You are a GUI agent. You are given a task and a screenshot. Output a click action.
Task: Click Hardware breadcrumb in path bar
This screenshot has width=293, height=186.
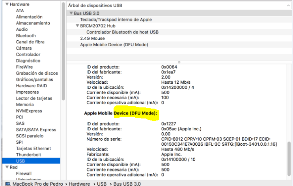coord(79,184)
